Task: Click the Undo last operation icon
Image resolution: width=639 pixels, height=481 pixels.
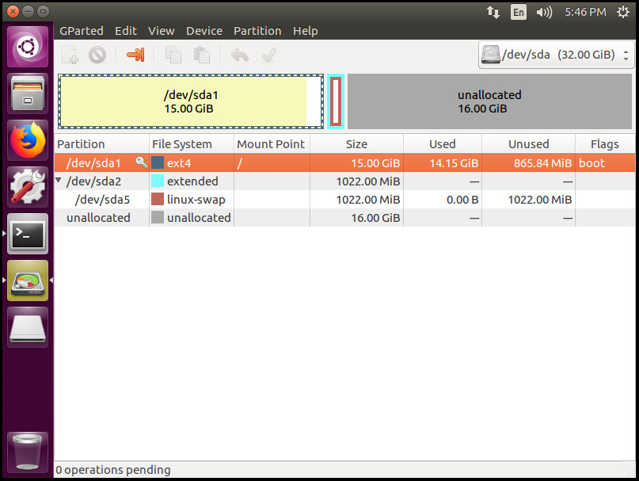Action: 239,55
